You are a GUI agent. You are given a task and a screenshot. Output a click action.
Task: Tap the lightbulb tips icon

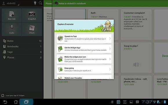point(35,3)
